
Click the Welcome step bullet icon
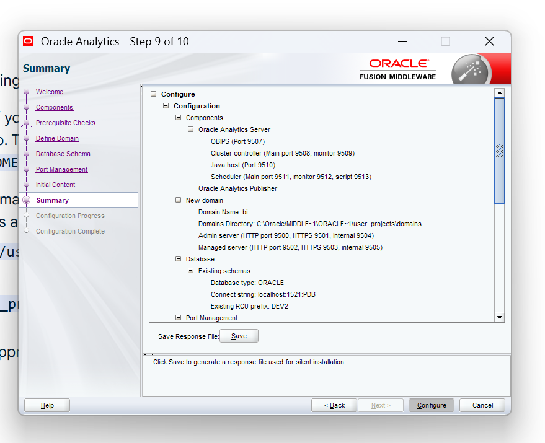27,92
